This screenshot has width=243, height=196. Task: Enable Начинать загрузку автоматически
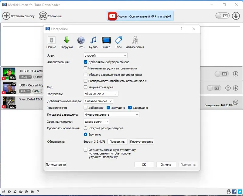(85, 68)
